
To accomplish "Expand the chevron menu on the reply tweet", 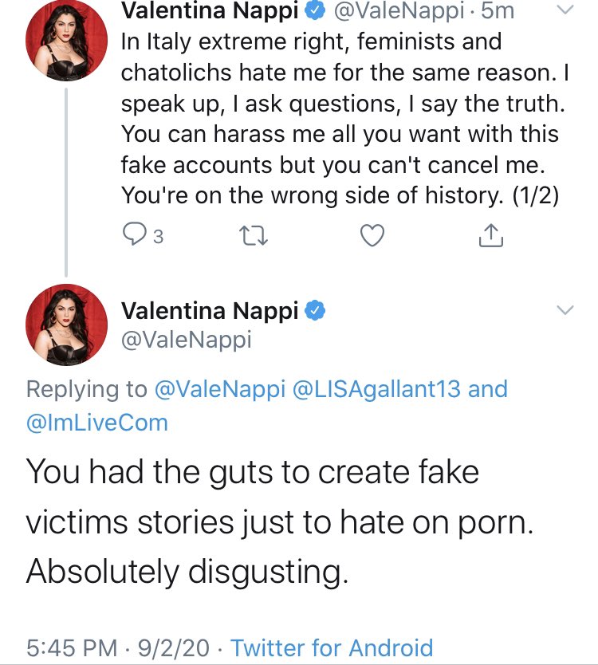I will [x=565, y=310].
